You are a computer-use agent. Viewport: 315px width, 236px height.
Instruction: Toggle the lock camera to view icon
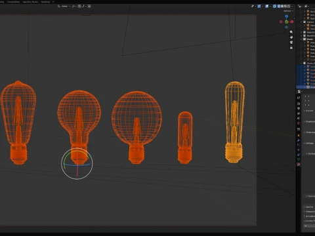[x=291, y=48]
